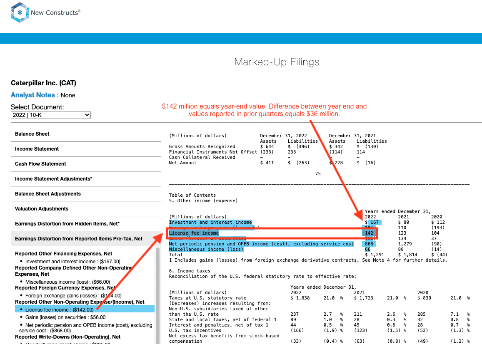Click the Caterpillar Inc. (CAT) company title

click(43, 83)
